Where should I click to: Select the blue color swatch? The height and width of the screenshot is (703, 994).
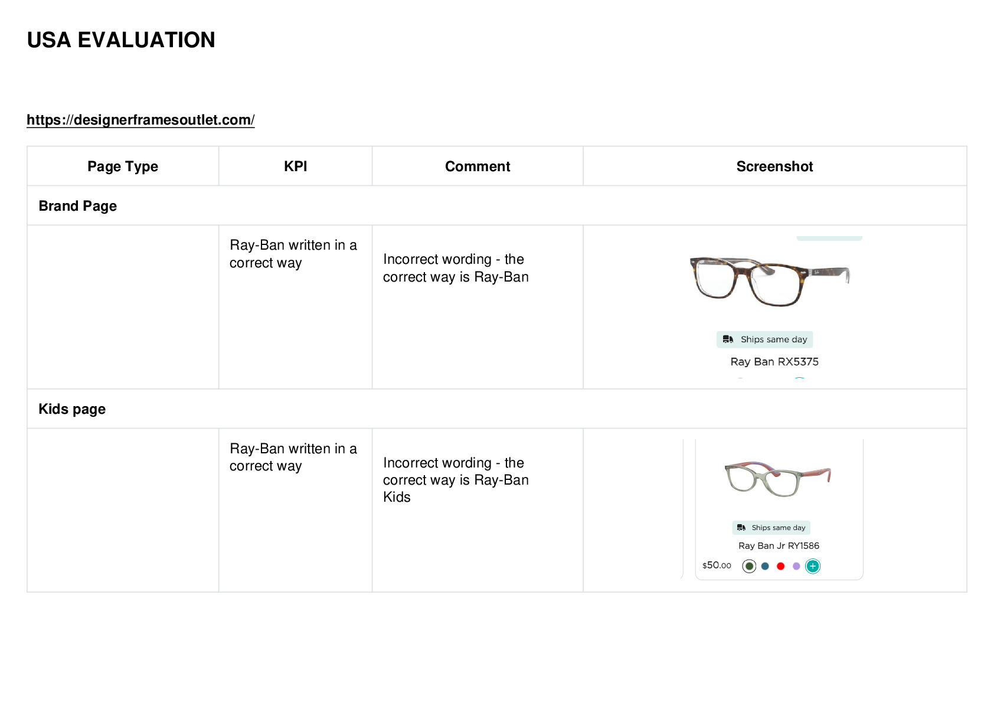click(765, 566)
